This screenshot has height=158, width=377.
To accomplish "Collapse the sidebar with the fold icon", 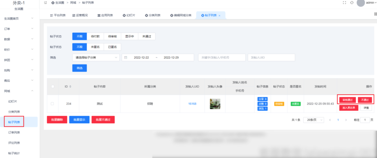I will click(x=45, y=3).
